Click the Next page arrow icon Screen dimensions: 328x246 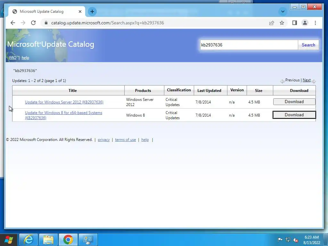click(313, 81)
